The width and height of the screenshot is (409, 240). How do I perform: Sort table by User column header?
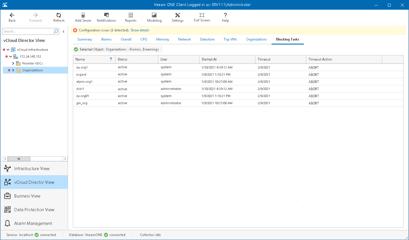(x=179, y=59)
